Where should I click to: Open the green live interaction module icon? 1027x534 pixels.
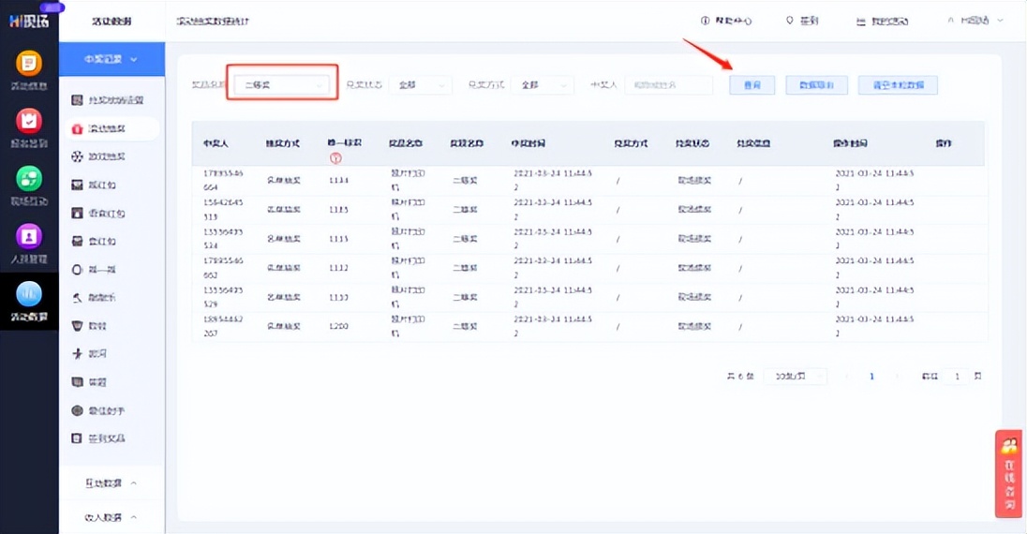pyautogui.click(x=29, y=179)
